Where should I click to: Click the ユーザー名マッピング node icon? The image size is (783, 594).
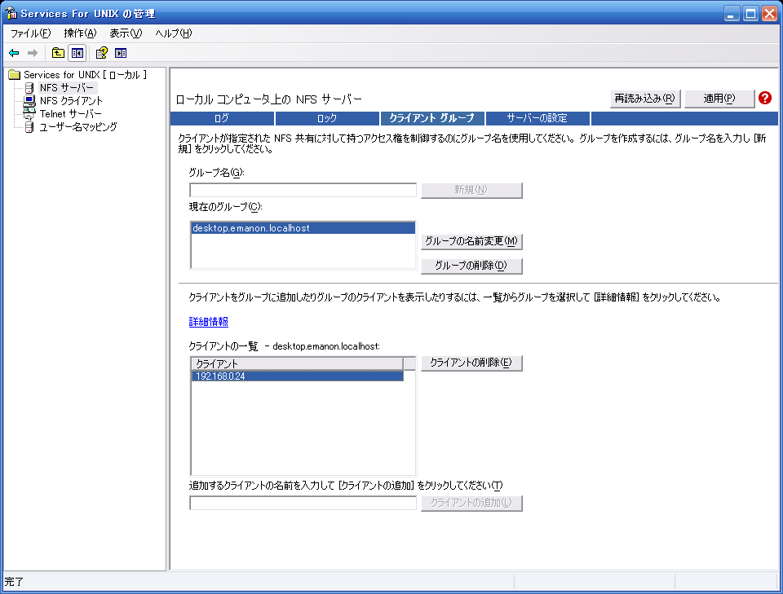click(x=29, y=126)
